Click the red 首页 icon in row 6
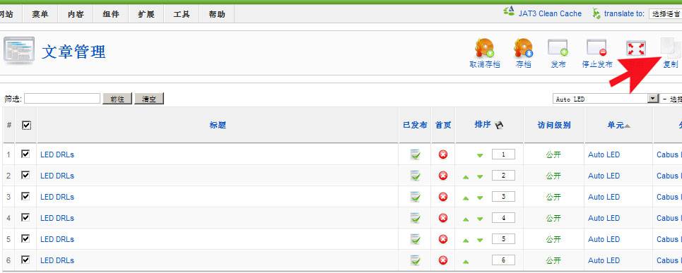 click(x=443, y=260)
